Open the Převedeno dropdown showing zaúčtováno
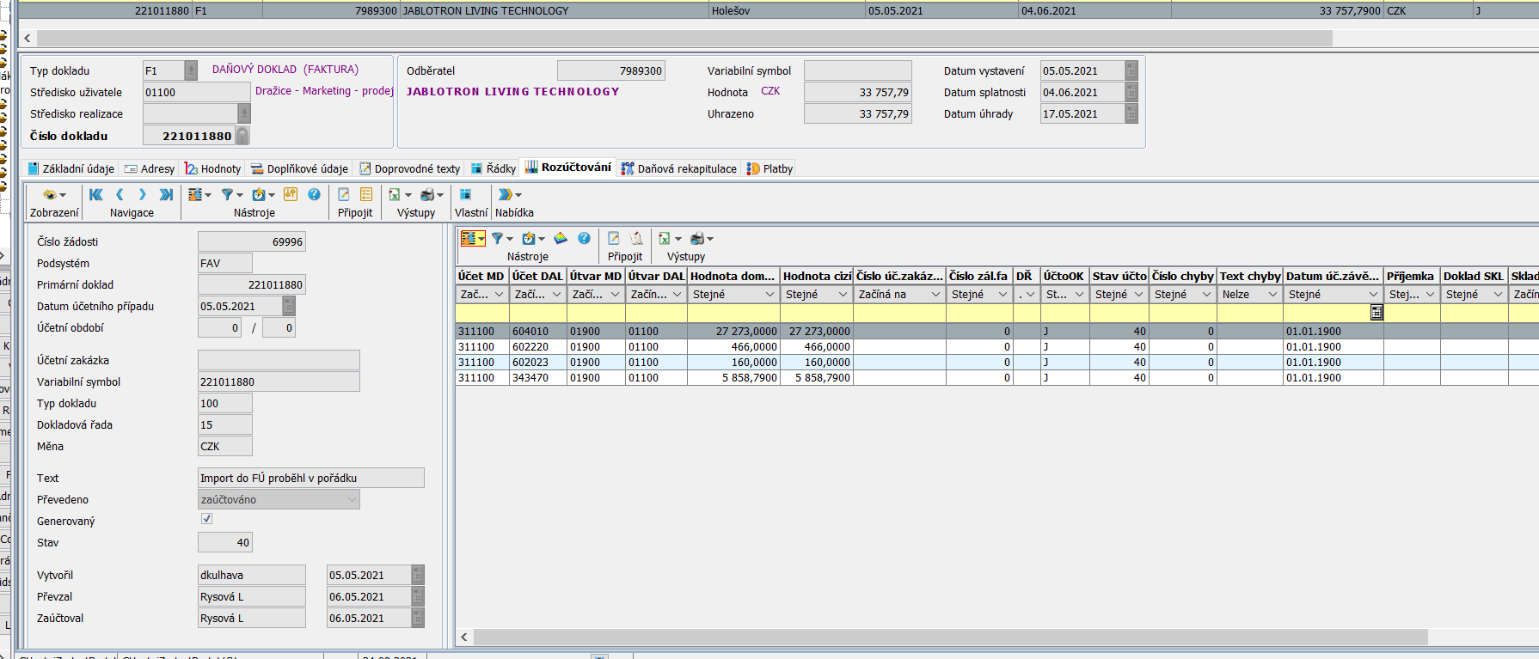This screenshot has height=659, width=1539. point(352,500)
